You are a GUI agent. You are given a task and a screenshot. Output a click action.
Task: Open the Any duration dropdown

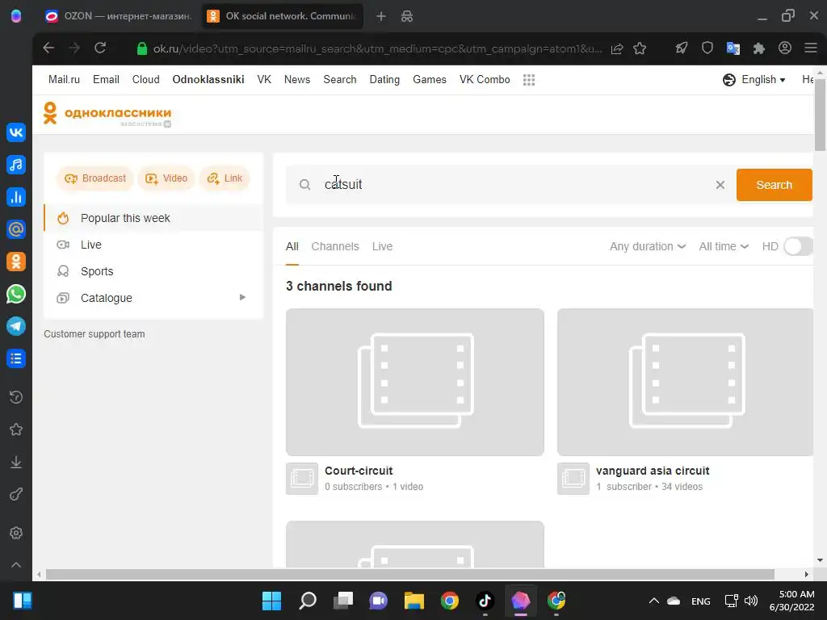[648, 246]
